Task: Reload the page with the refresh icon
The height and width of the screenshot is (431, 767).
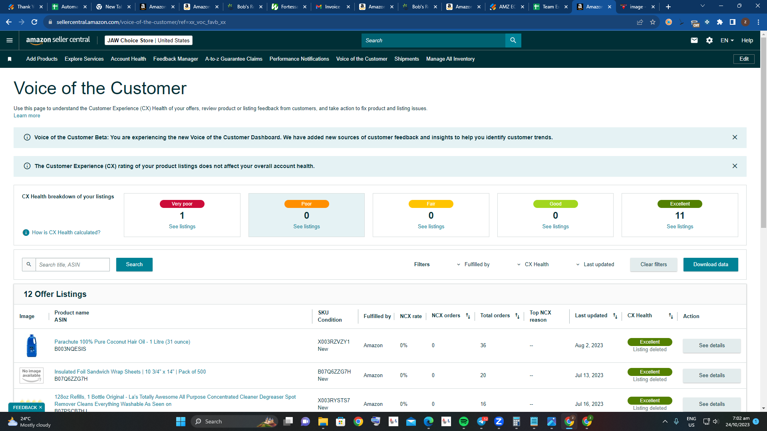Action: click(34, 22)
